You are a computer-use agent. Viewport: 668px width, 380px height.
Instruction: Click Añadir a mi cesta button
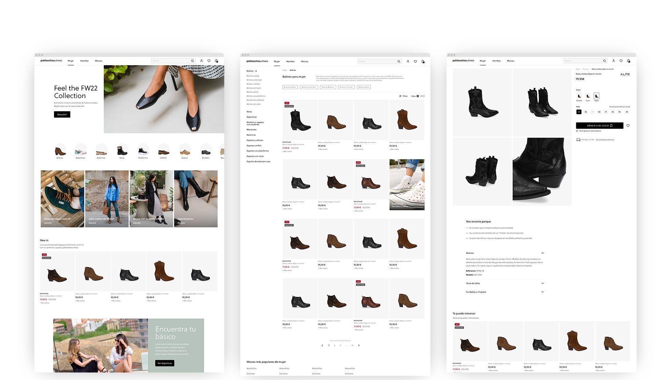tap(599, 126)
